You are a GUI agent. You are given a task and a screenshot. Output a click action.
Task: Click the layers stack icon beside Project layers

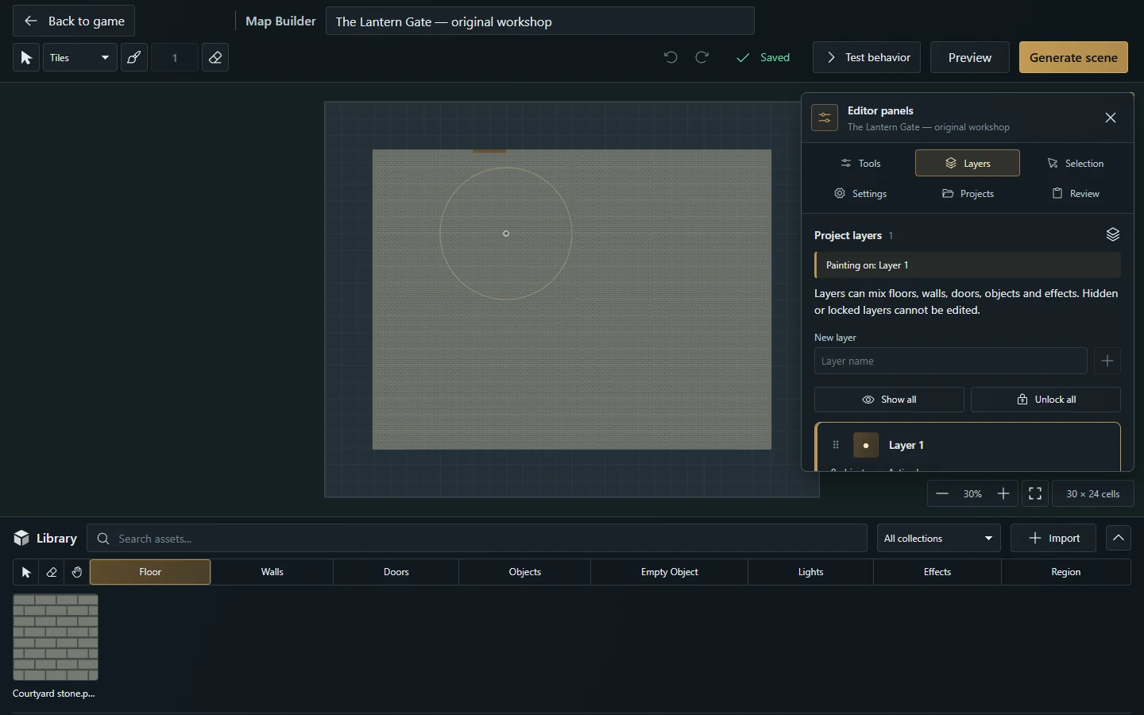point(1112,234)
